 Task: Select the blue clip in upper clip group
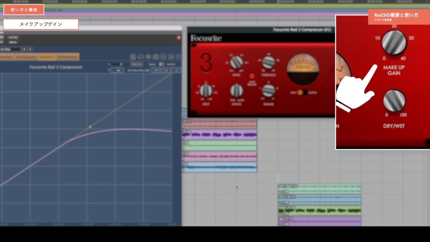pos(220,167)
